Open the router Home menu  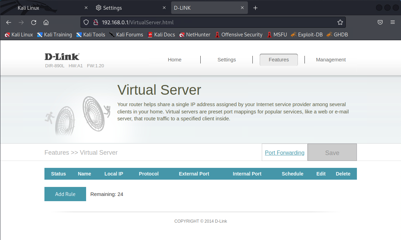coord(175,60)
